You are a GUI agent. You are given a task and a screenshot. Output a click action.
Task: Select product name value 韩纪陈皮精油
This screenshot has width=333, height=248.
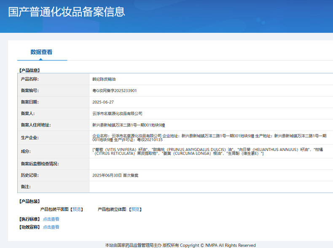click(104, 79)
